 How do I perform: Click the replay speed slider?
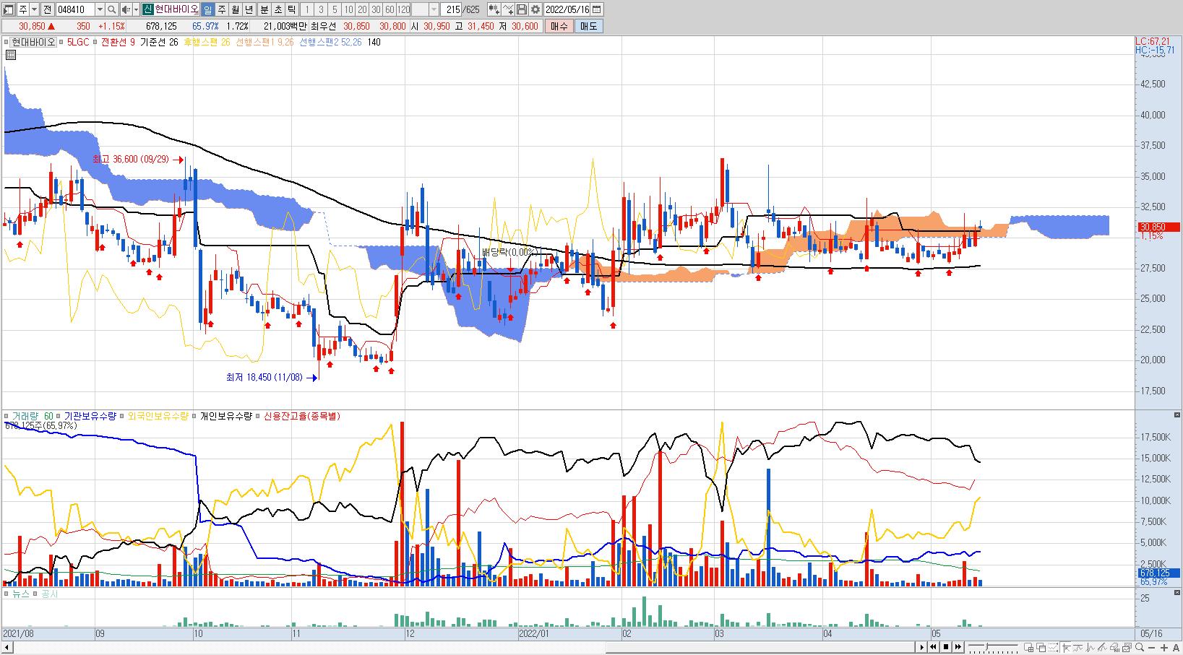coord(993,647)
